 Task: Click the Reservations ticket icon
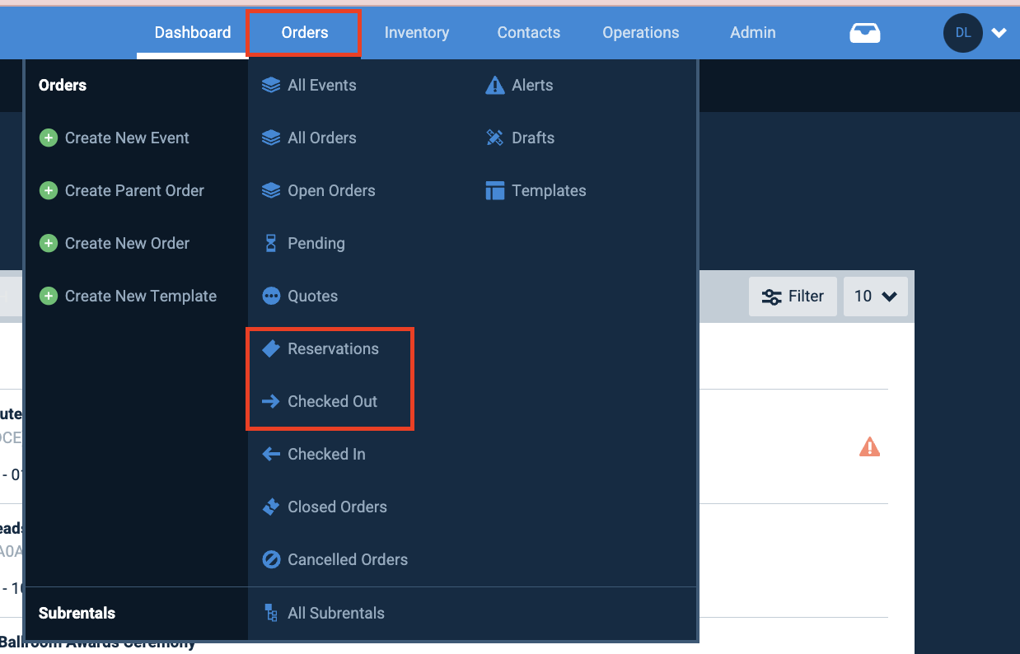[271, 348]
